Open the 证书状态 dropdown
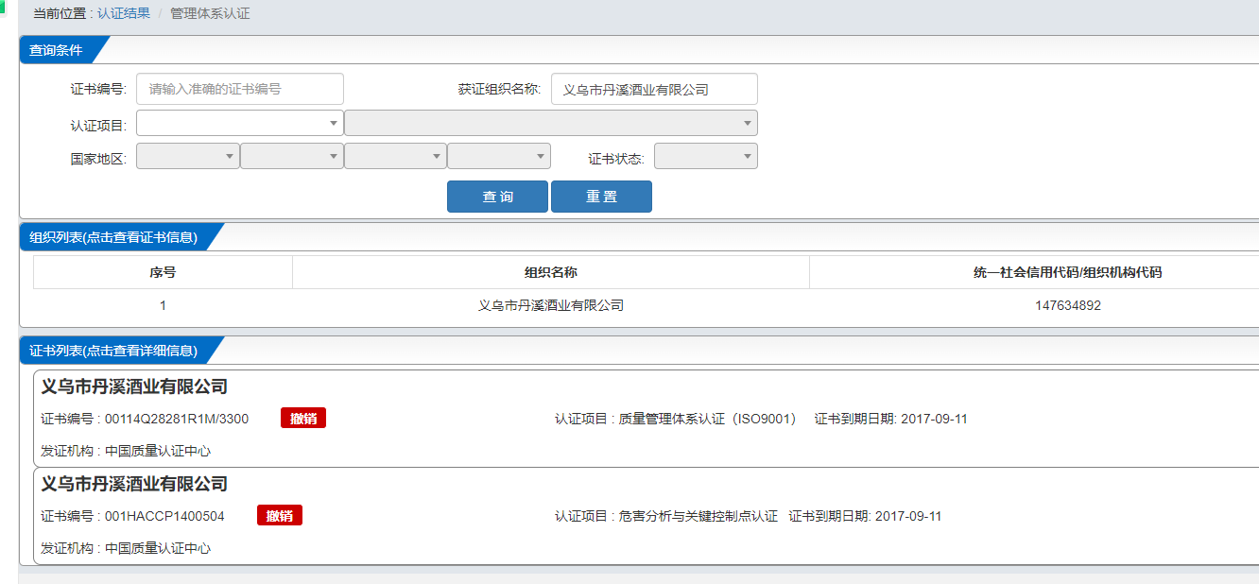 click(x=706, y=156)
